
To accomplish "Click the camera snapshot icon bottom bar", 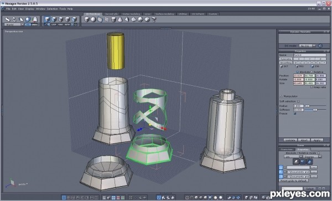I will 267,198.
